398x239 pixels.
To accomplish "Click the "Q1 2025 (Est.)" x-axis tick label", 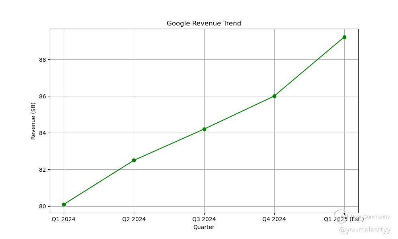I will coord(344,219).
